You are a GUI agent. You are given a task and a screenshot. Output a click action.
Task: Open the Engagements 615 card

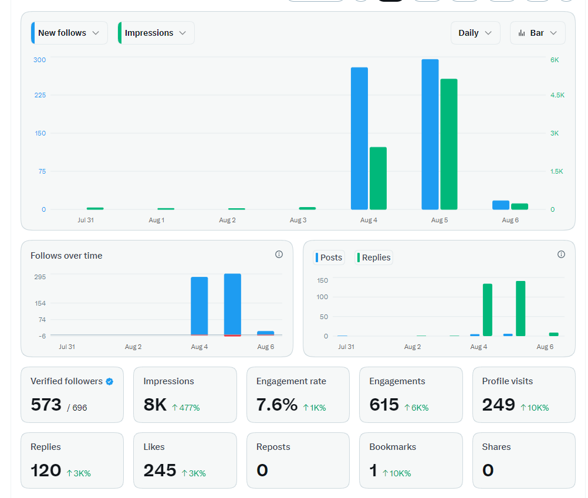[411, 395]
